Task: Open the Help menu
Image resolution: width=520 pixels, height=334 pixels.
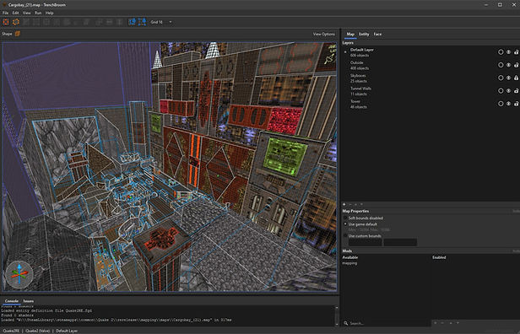Action: click(x=50, y=13)
